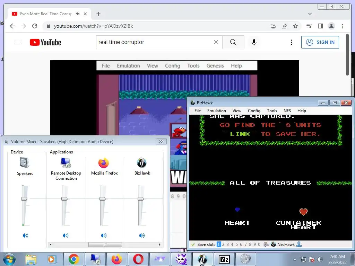Screen dimensions: 355x266
Task: Click the Volume Mixer horizontal scrollbar thumb
Action: [105, 245]
